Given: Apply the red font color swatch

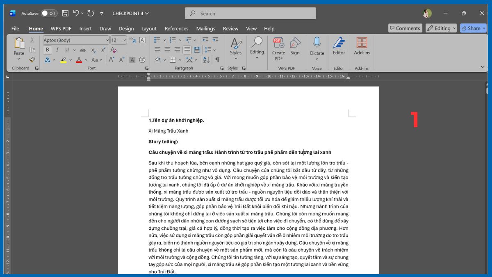Looking at the screenshot, I should (79, 60).
